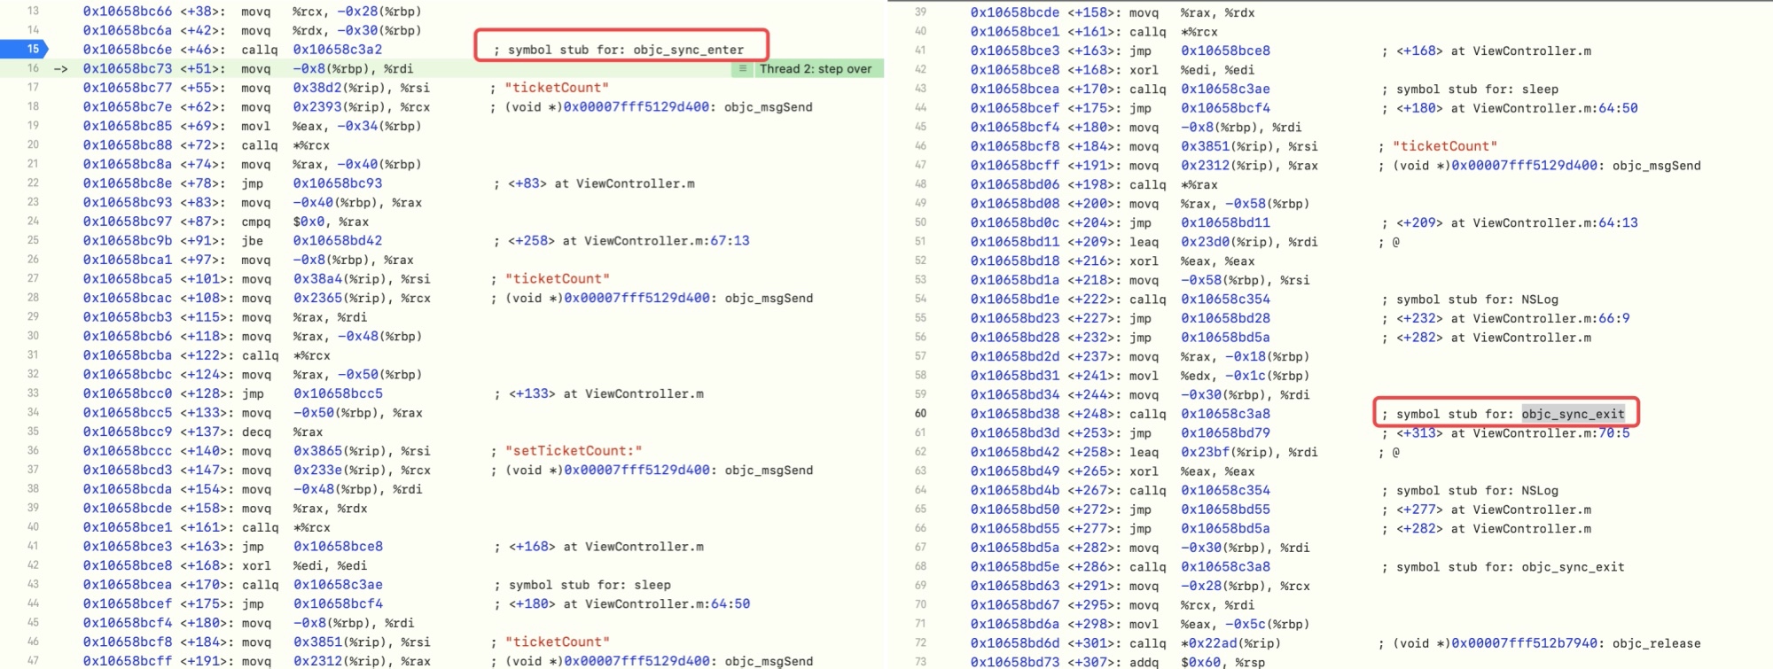This screenshot has height=669, width=1773.
Task: Click address 0x10658bc6e in left pane
Action: coord(128,50)
